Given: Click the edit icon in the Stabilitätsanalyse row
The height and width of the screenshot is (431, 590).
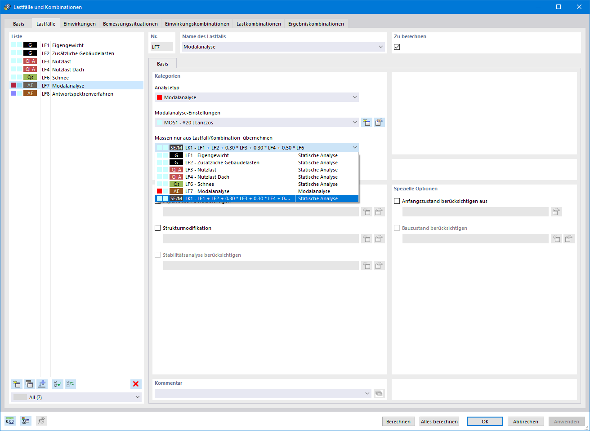Looking at the screenshot, I should 379,265.
